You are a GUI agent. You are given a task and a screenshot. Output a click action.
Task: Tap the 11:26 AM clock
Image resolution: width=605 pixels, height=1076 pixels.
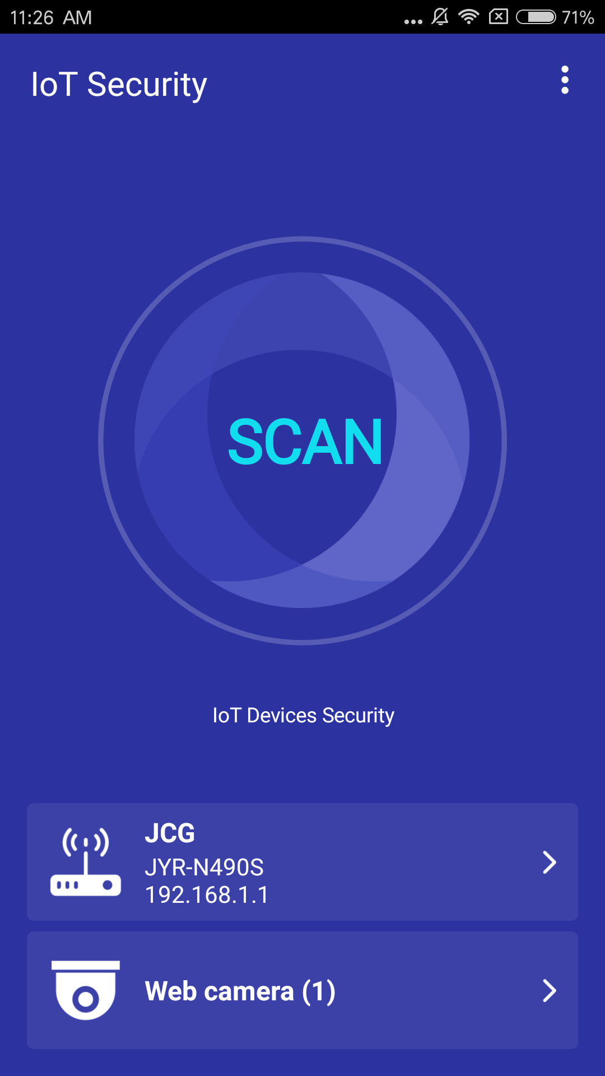tap(51, 17)
